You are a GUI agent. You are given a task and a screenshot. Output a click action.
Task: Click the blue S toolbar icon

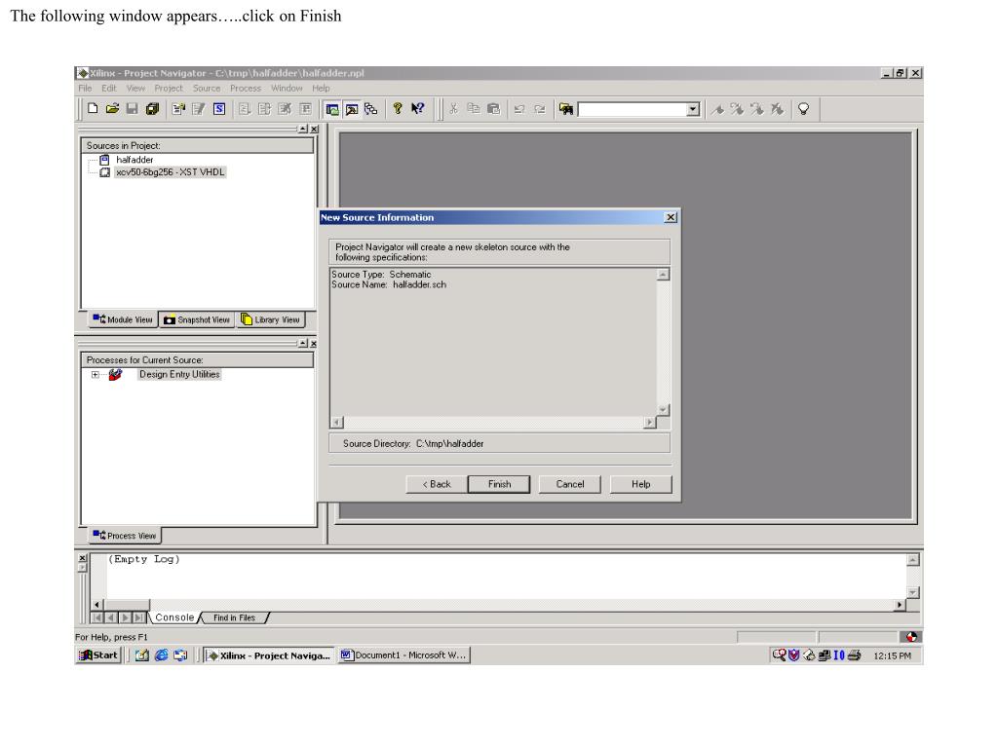click(219, 109)
